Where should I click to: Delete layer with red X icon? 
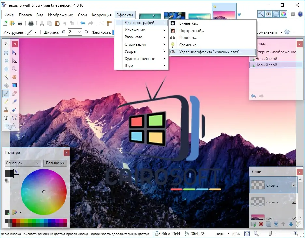pos(261,224)
